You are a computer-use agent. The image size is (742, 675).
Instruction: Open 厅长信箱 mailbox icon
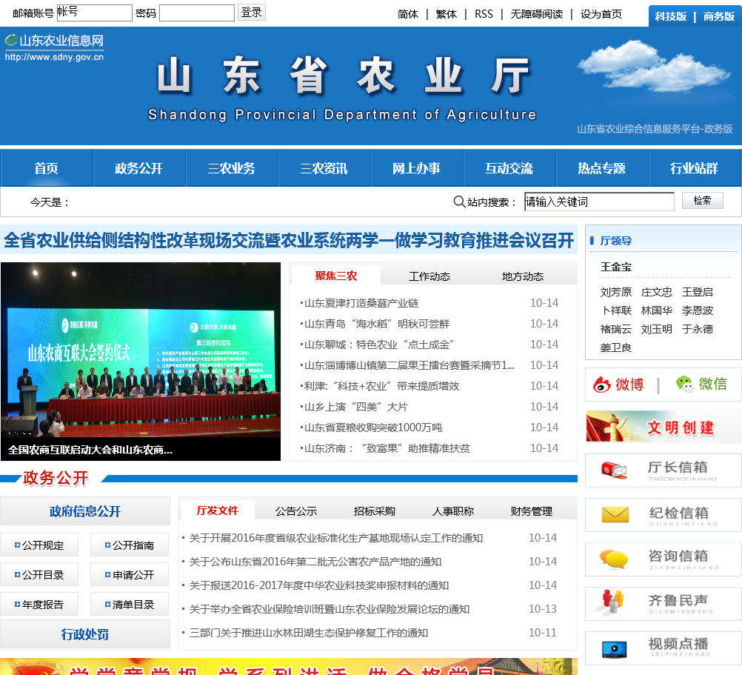click(x=613, y=470)
